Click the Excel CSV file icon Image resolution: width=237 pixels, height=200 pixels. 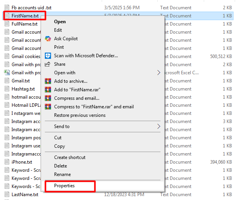click(x=7, y=72)
